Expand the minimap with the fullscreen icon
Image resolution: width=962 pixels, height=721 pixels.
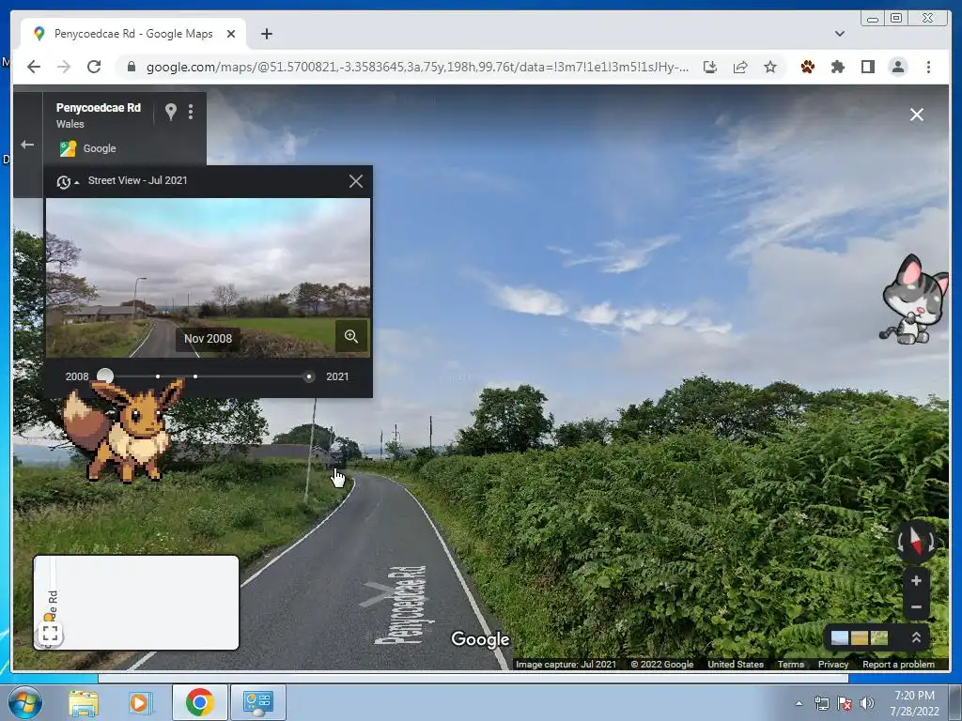51,634
